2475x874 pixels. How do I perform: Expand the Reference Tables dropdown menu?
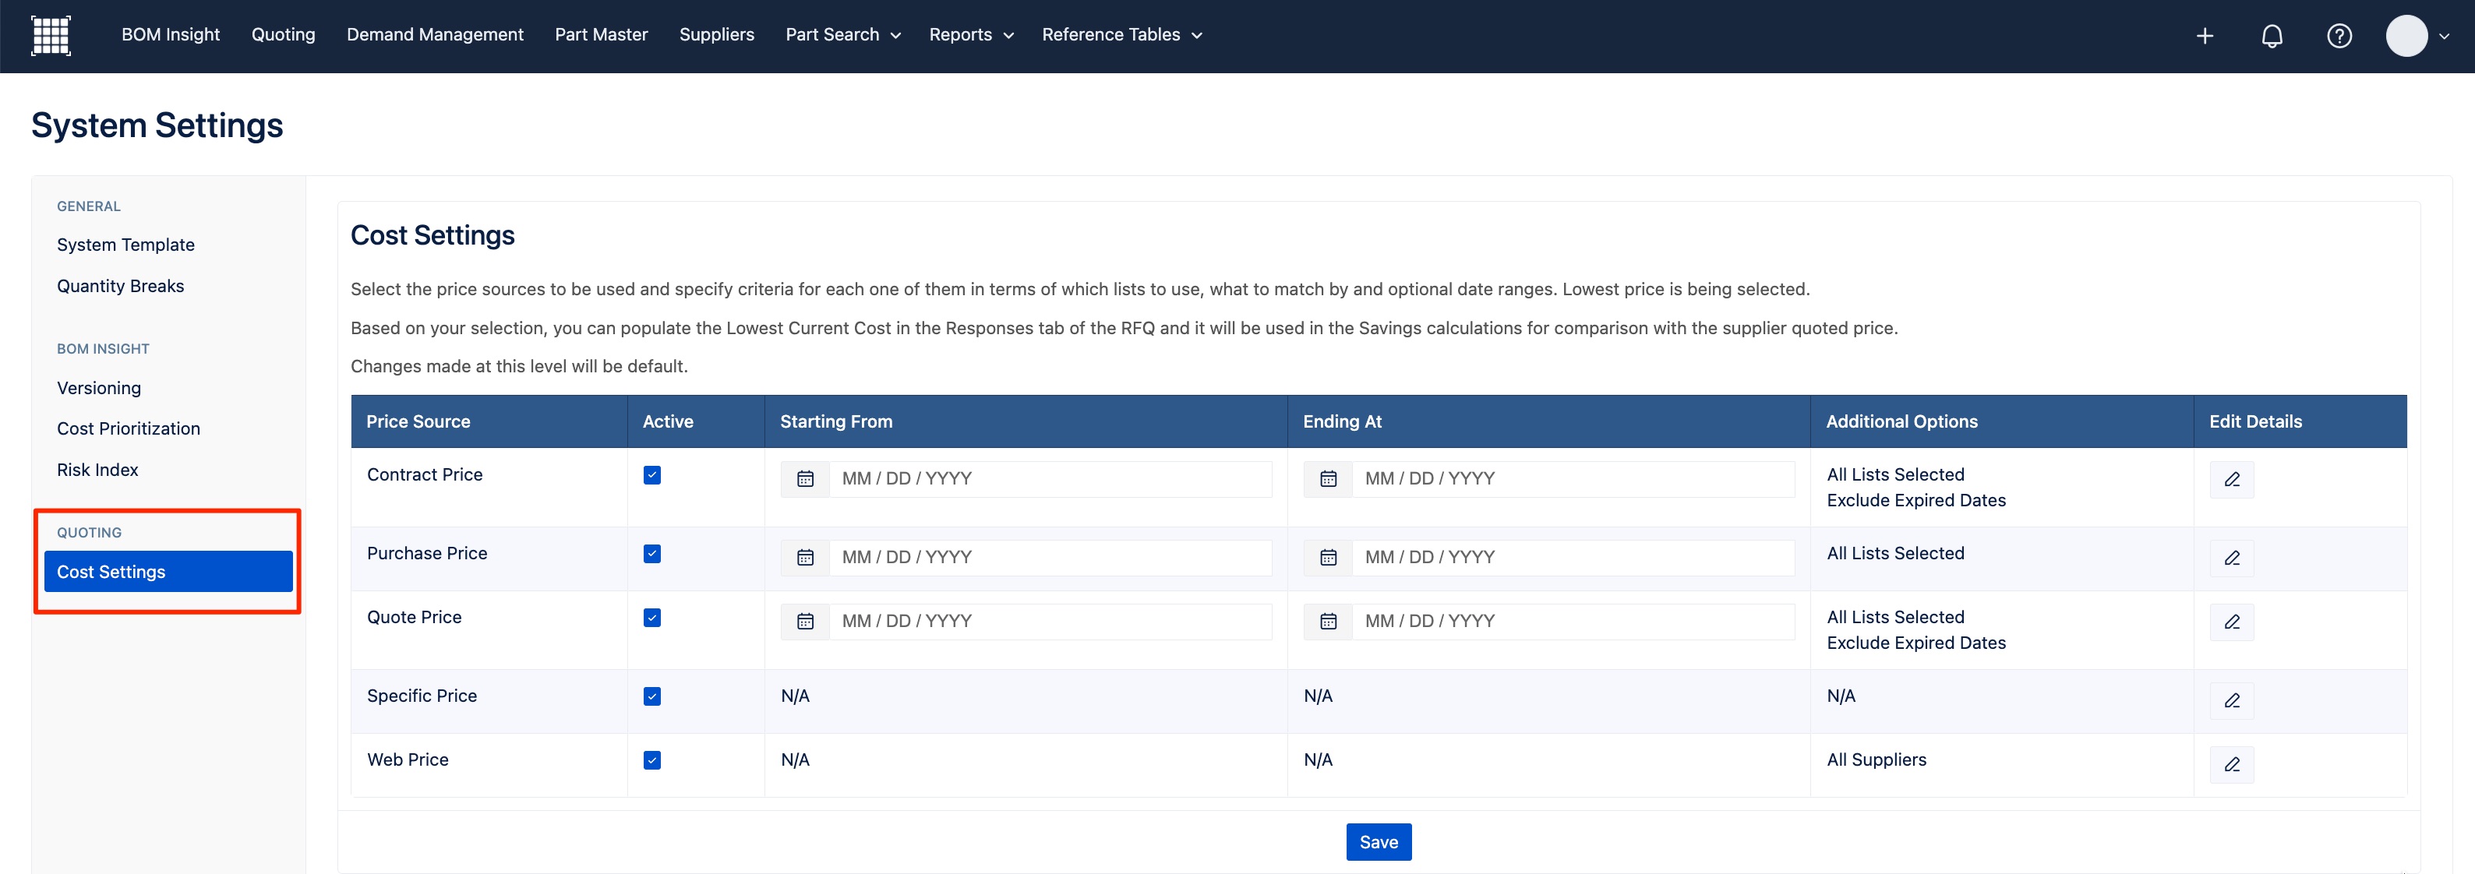coord(1122,34)
